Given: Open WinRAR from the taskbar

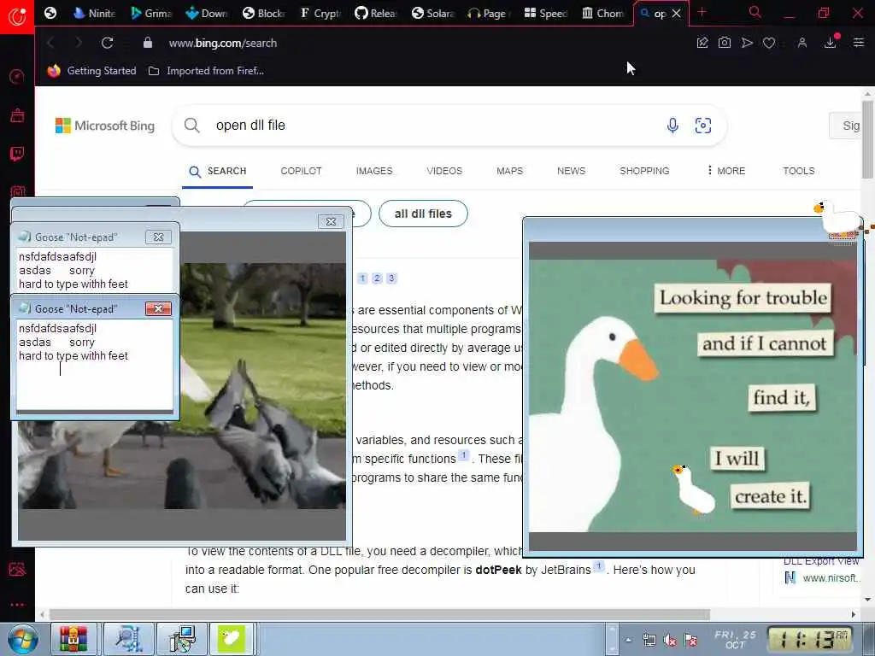Looking at the screenshot, I should [x=74, y=639].
